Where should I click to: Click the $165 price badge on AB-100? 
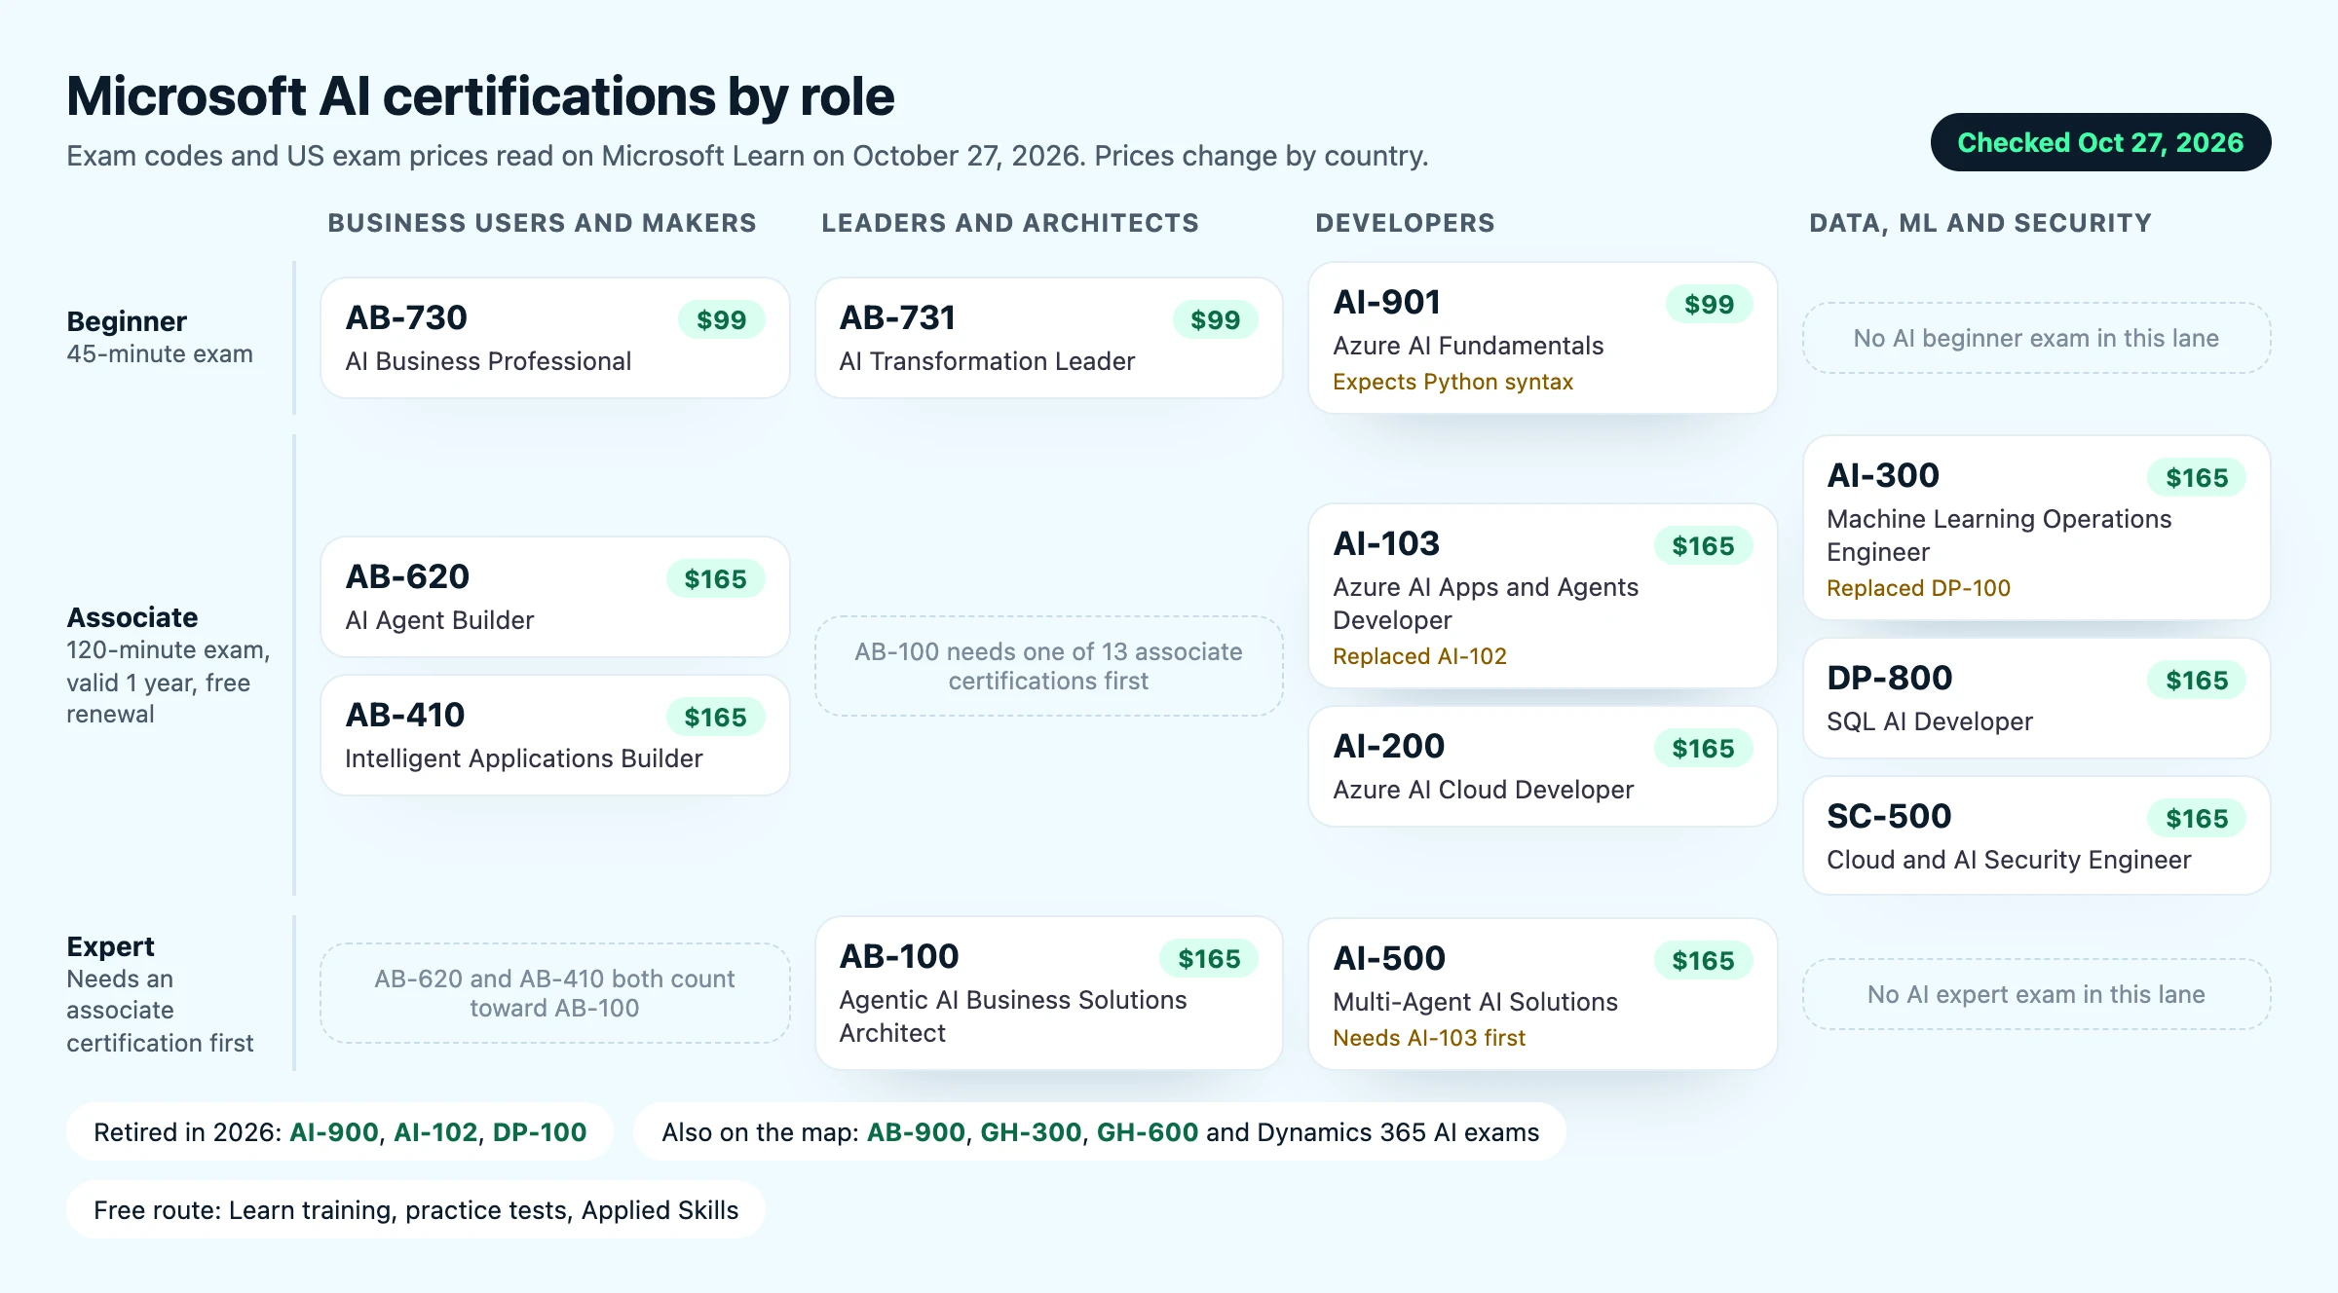click(1210, 958)
